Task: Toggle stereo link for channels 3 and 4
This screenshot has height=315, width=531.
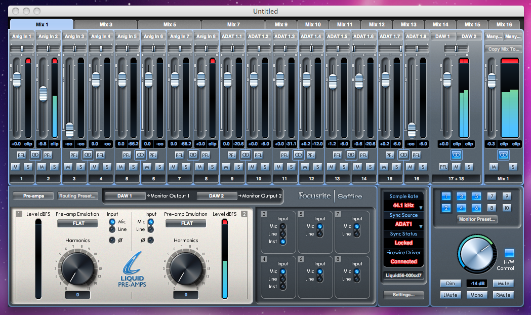Action: tap(88, 155)
